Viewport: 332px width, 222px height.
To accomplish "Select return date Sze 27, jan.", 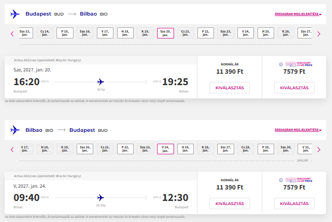I will coord(226,149).
